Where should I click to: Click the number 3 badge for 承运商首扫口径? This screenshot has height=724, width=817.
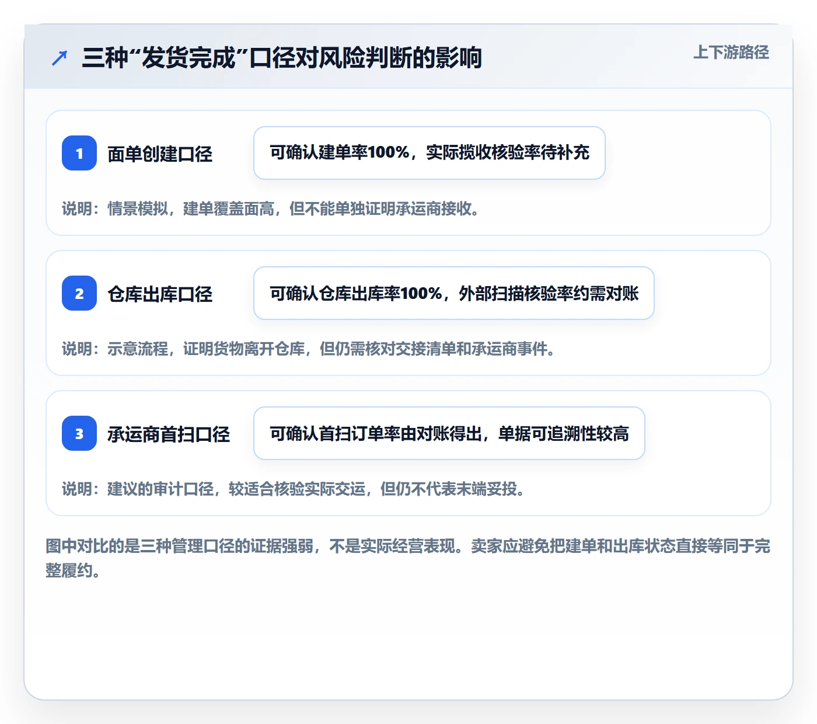(x=79, y=433)
